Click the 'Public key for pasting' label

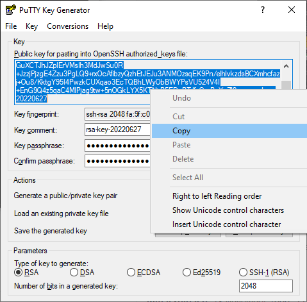pyautogui.click(x=101, y=54)
